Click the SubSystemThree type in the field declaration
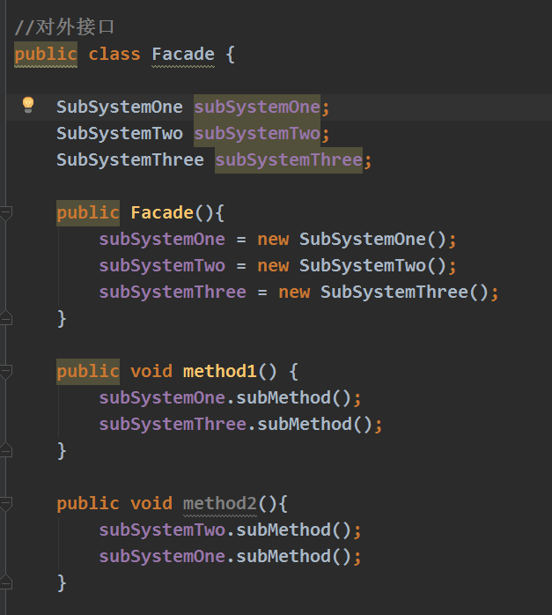 point(130,160)
